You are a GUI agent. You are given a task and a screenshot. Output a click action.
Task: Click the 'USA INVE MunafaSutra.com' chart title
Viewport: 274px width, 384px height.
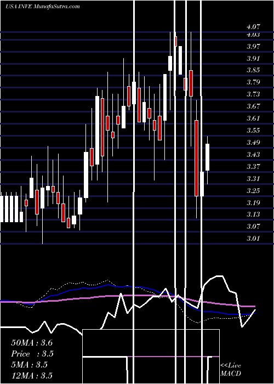43,6
